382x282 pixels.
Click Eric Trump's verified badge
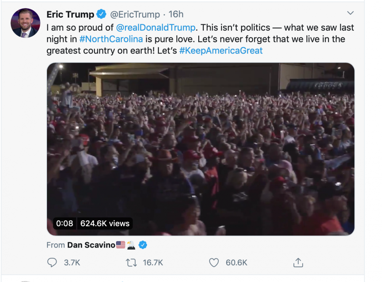pos(101,15)
